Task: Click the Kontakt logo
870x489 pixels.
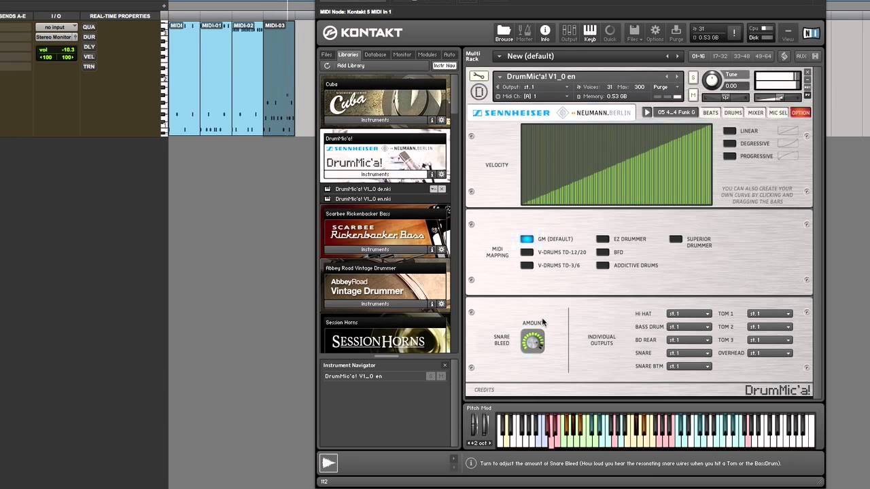Action: pos(363,33)
